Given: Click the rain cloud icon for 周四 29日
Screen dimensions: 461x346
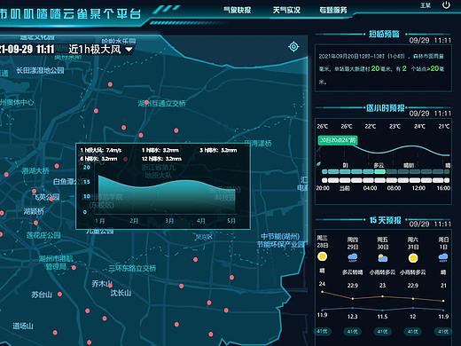Looking at the screenshot, I should pyautogui.click(x=353, y=257).
